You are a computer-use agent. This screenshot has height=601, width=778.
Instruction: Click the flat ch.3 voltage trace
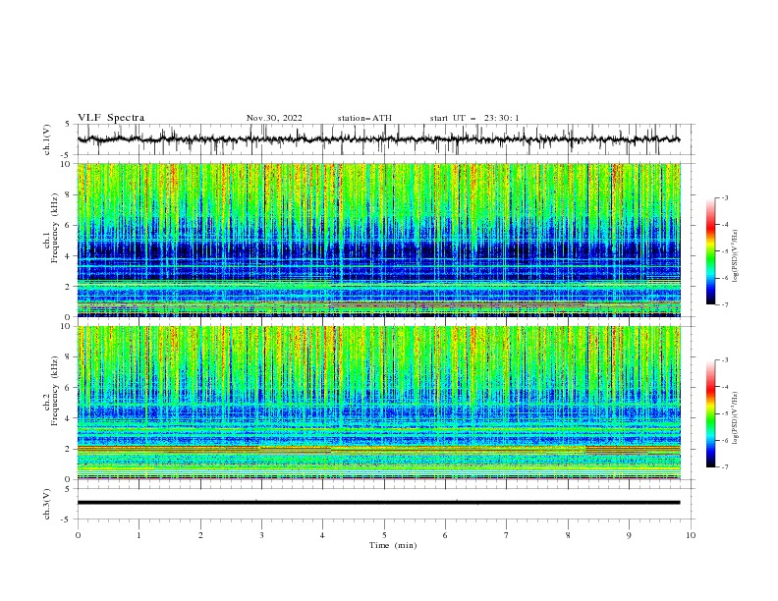click(x=378, y=503)
